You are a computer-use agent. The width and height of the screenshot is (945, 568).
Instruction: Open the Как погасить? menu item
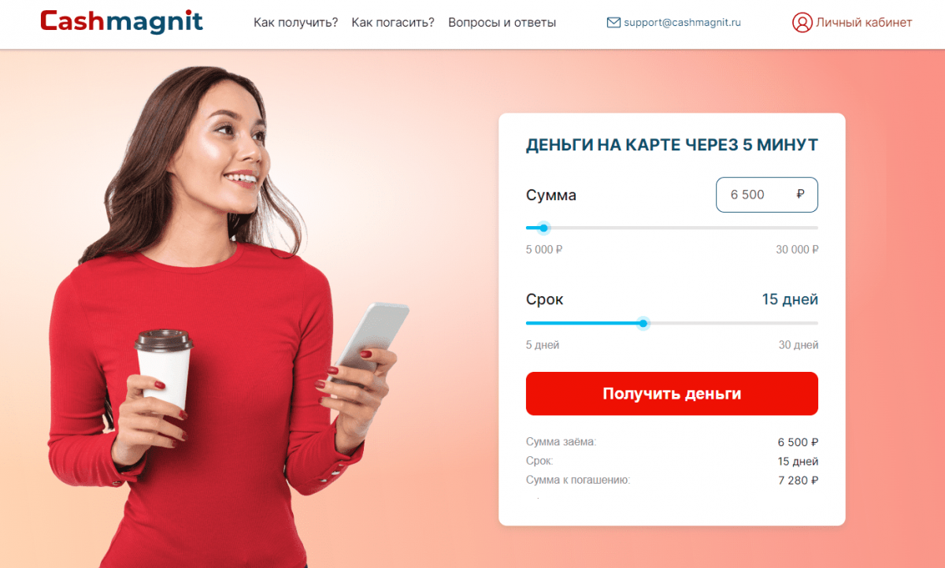click(x=393, y=22)
